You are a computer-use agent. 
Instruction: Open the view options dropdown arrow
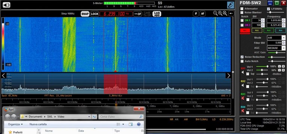(123, 124)
